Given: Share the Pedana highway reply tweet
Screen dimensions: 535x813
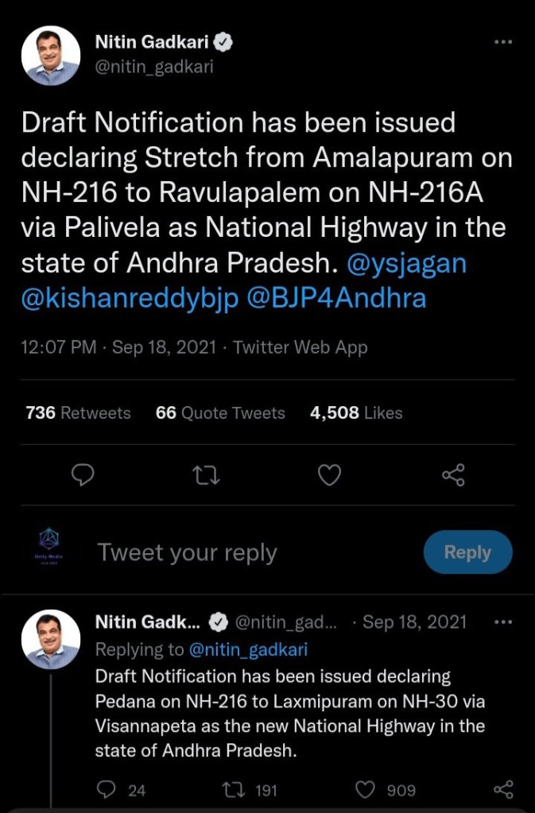Looking at the screenshot, I should (502, 790).
